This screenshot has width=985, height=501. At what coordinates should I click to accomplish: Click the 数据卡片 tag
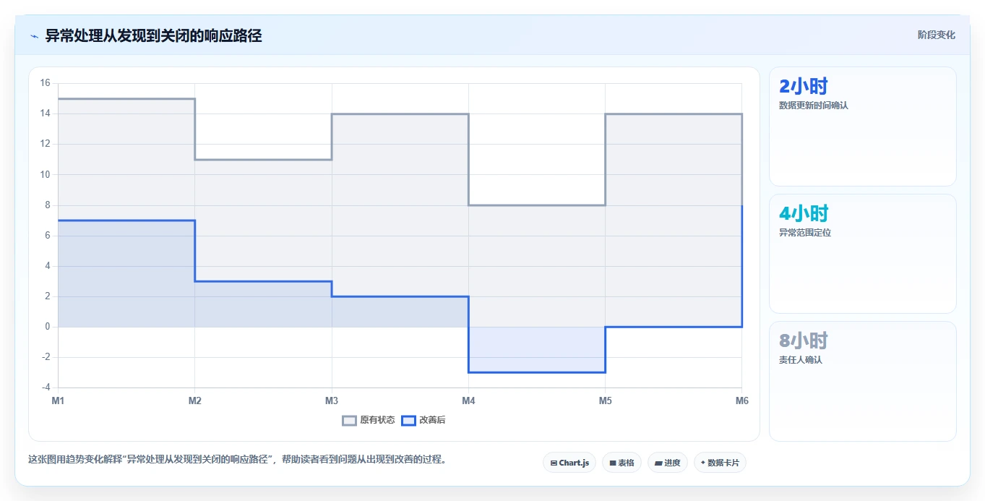click(x=720, y=463)
